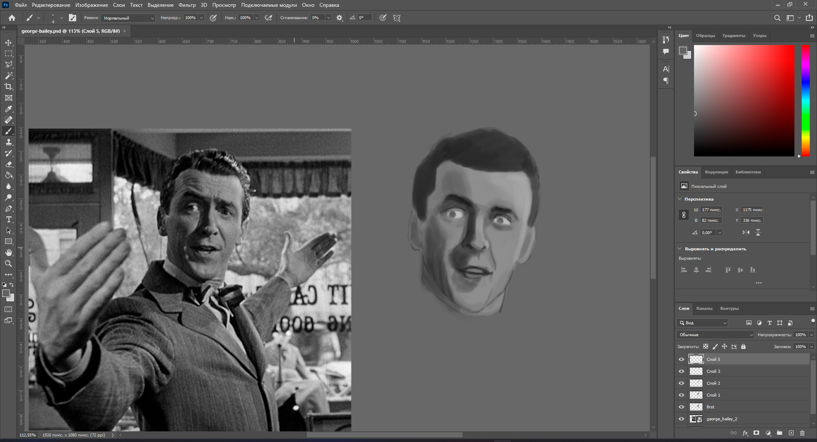Hide the Слой 5 layer
This screenshot has width=817, height=442.
click(681, 360)
